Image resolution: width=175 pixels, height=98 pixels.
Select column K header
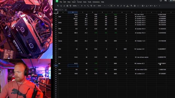(x=161, y=12)
